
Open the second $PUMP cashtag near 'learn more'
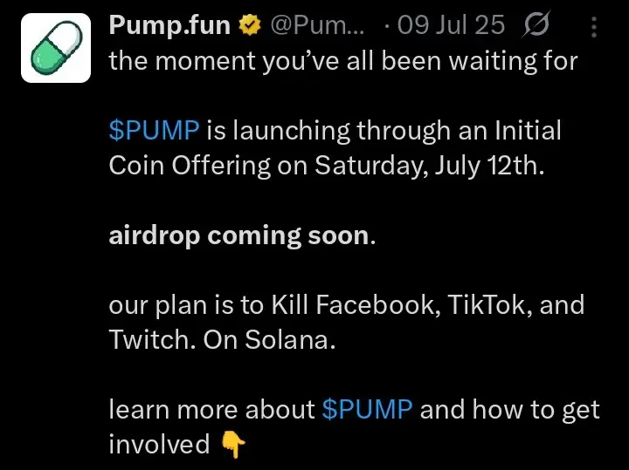click(x=367, y=409)
